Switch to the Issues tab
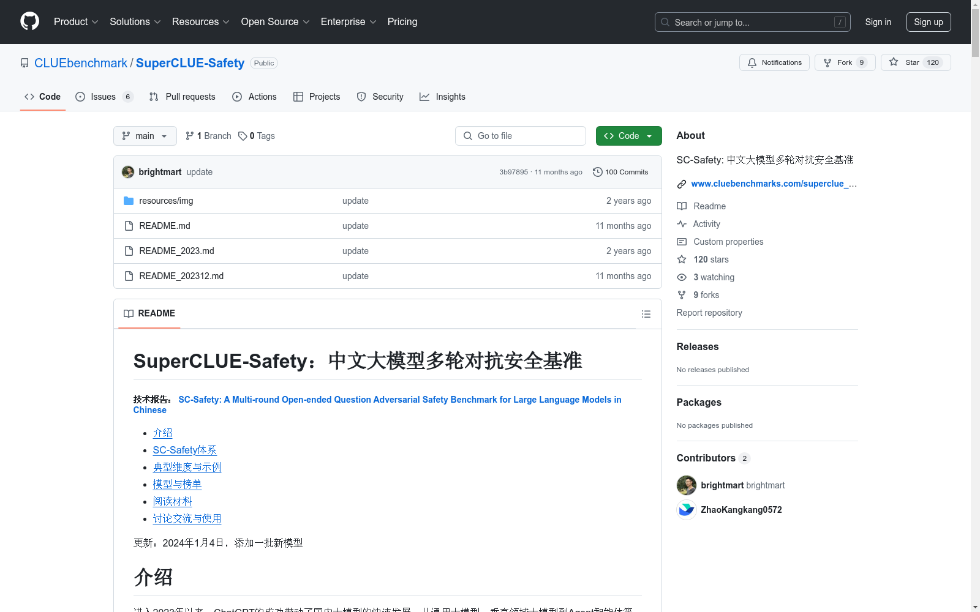980x612 pixels. [x=104, y=97]
